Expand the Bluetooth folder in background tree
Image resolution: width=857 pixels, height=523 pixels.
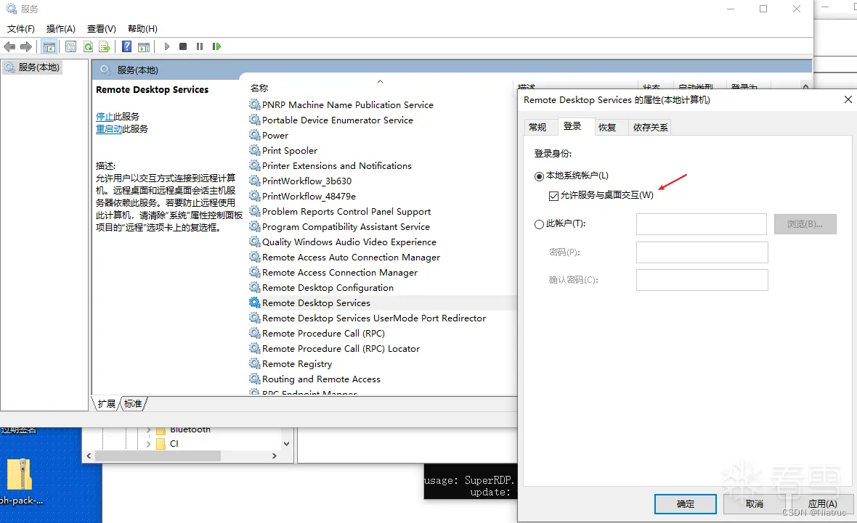click(148, 430)
